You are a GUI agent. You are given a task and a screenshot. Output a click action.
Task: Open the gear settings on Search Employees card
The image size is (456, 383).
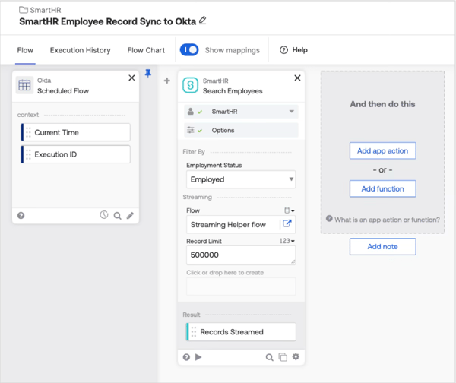pos(296,356)
